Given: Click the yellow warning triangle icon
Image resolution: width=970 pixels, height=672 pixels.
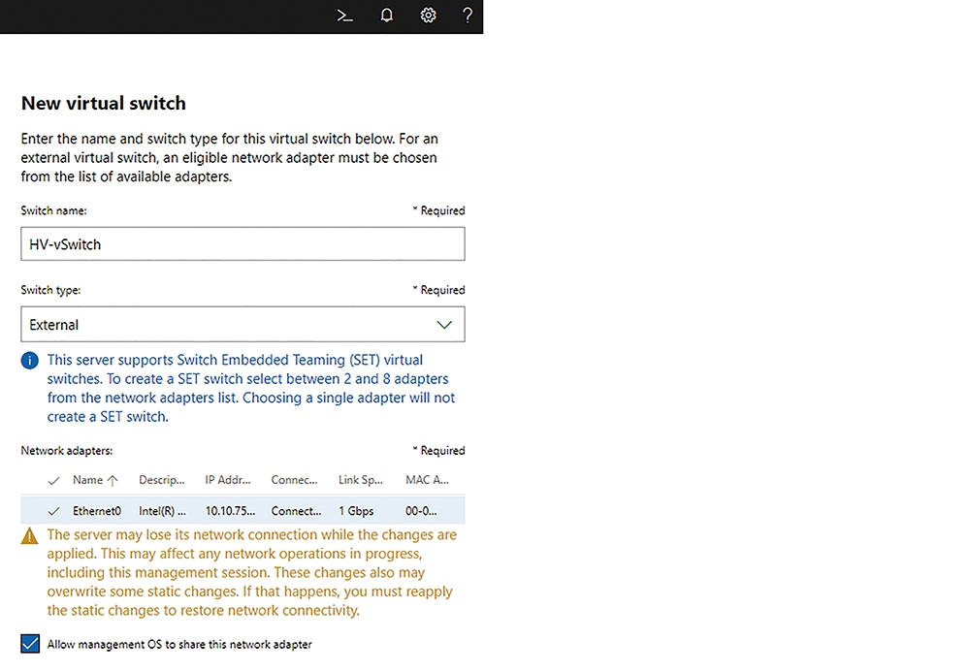Looking at the screenshot, I should coord(30,536).
